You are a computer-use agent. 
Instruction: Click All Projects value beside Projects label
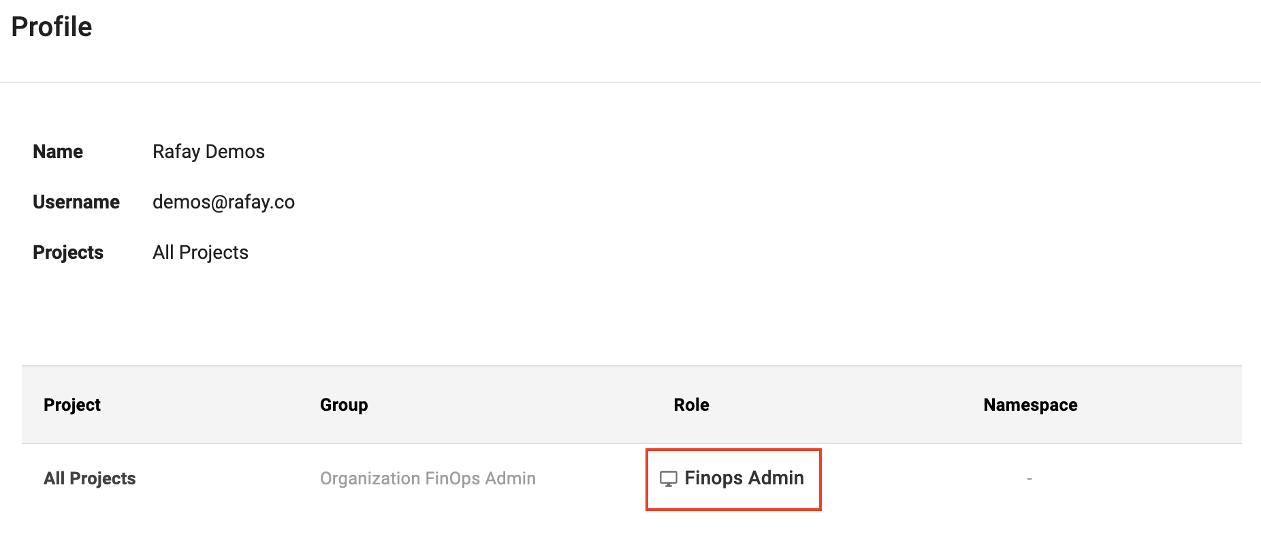200,252
